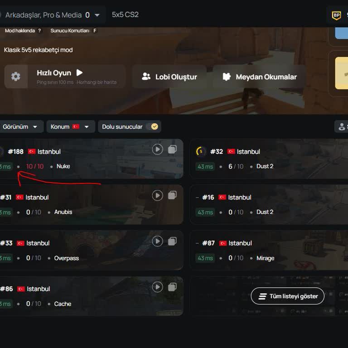Click the Lobi Oluştur people icon
Viewport: 348px width, 348px height.
[146, 76]
